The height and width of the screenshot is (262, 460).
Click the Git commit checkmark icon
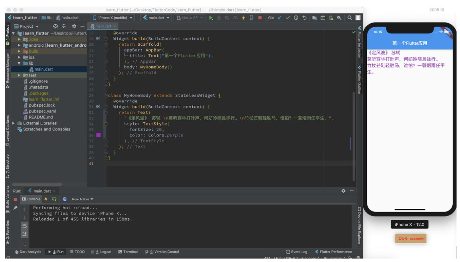click(x=288, y=18)
